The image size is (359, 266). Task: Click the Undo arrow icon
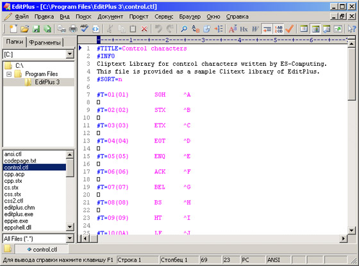click(x=158, y=29)
